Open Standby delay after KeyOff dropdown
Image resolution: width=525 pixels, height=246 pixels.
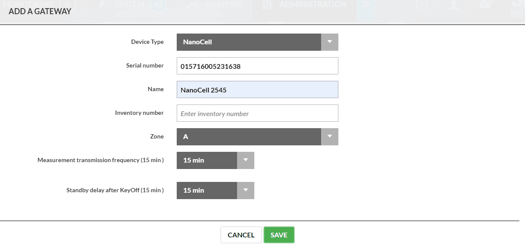tap(245, 191)
